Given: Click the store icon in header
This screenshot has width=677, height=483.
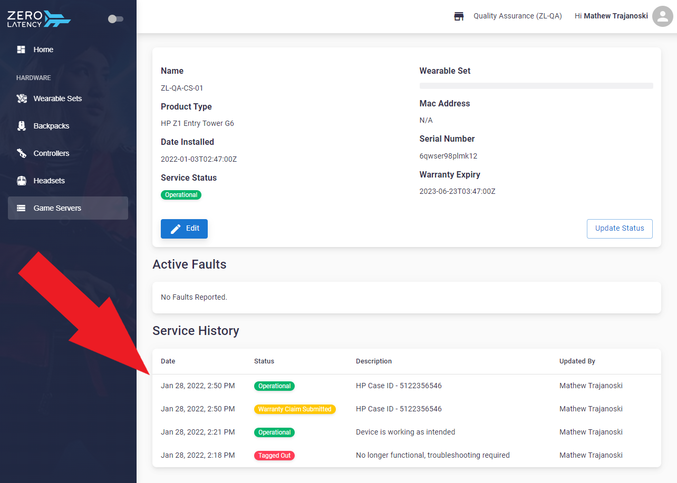Looking at the screenshot, I should [459, 16].
